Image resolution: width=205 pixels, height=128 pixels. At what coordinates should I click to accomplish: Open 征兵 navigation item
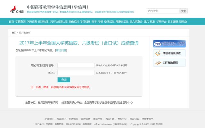[x=146, y=21]
